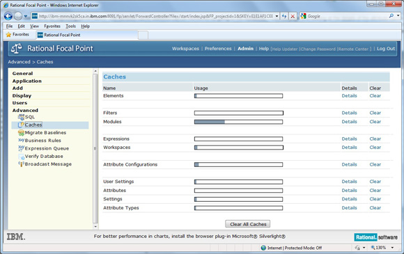This screenshot has height=254, width=404.
Task: Clear the Filters cache
Action: tap(375, 113)
